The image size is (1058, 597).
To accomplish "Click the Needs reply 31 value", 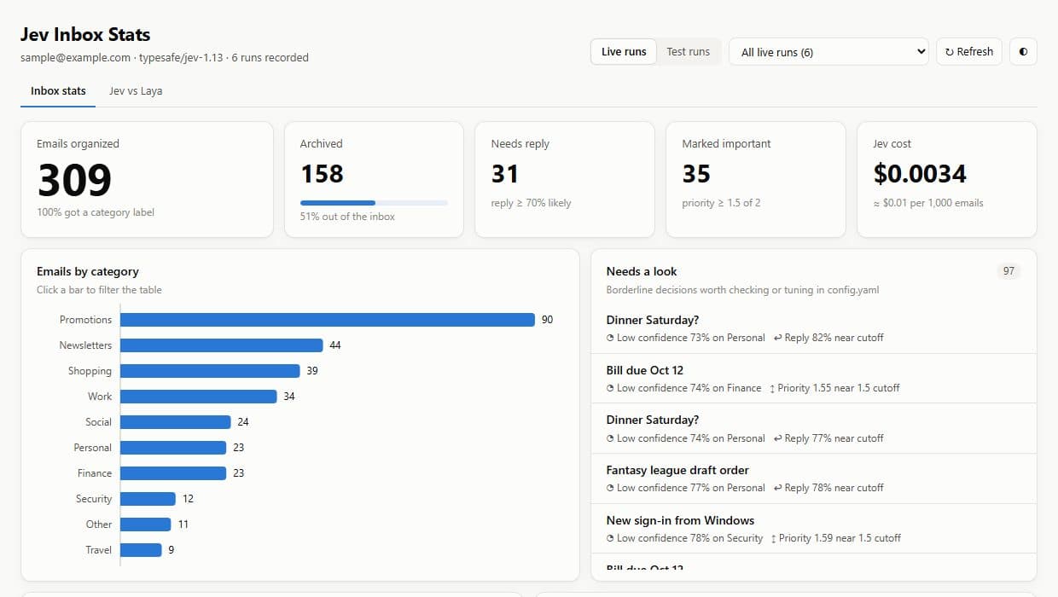I will coord(505,174).
